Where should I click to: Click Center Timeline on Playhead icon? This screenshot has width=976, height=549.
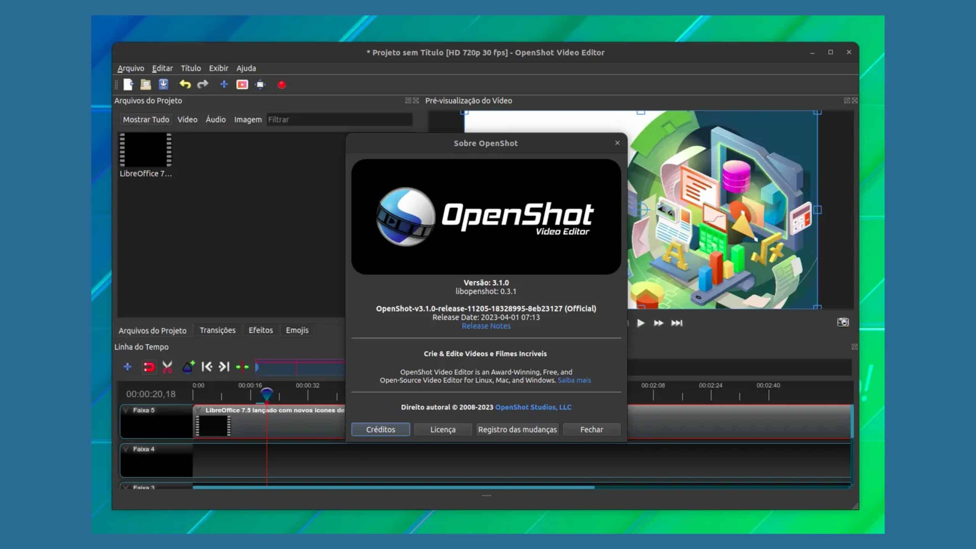[242, 367]
